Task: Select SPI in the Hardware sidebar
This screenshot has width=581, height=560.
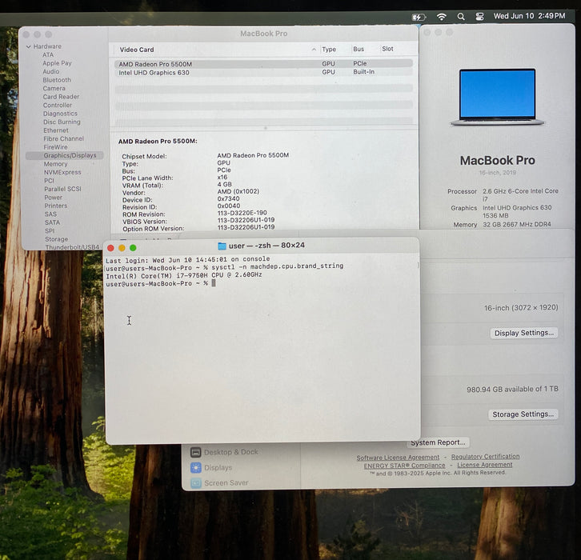Action: [50, 230]
